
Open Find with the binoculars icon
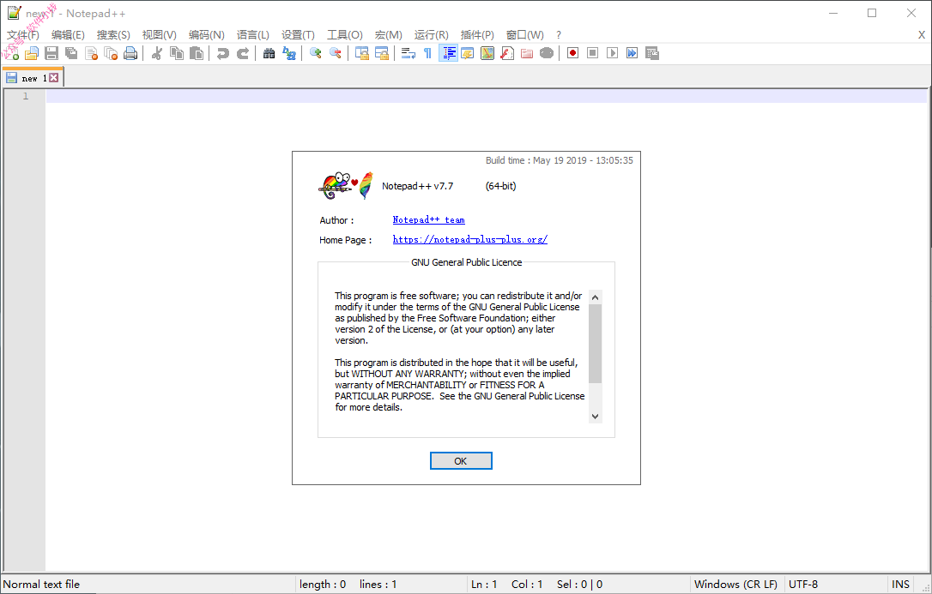[269, 53]
